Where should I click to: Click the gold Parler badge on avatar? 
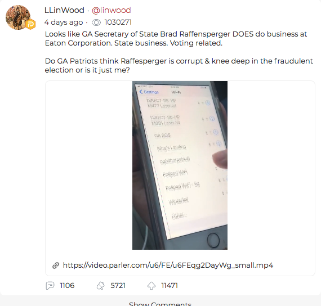[x=30, y=24]
